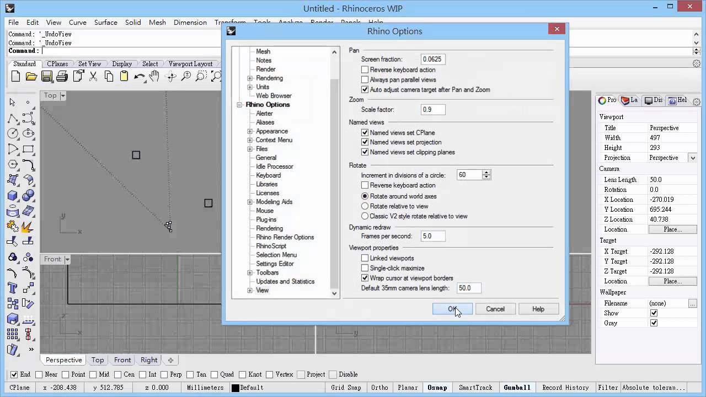This screenshot has height=397, width=706.
Task: Switch to the Right viewport tab
Action: [x=149, y=360]
